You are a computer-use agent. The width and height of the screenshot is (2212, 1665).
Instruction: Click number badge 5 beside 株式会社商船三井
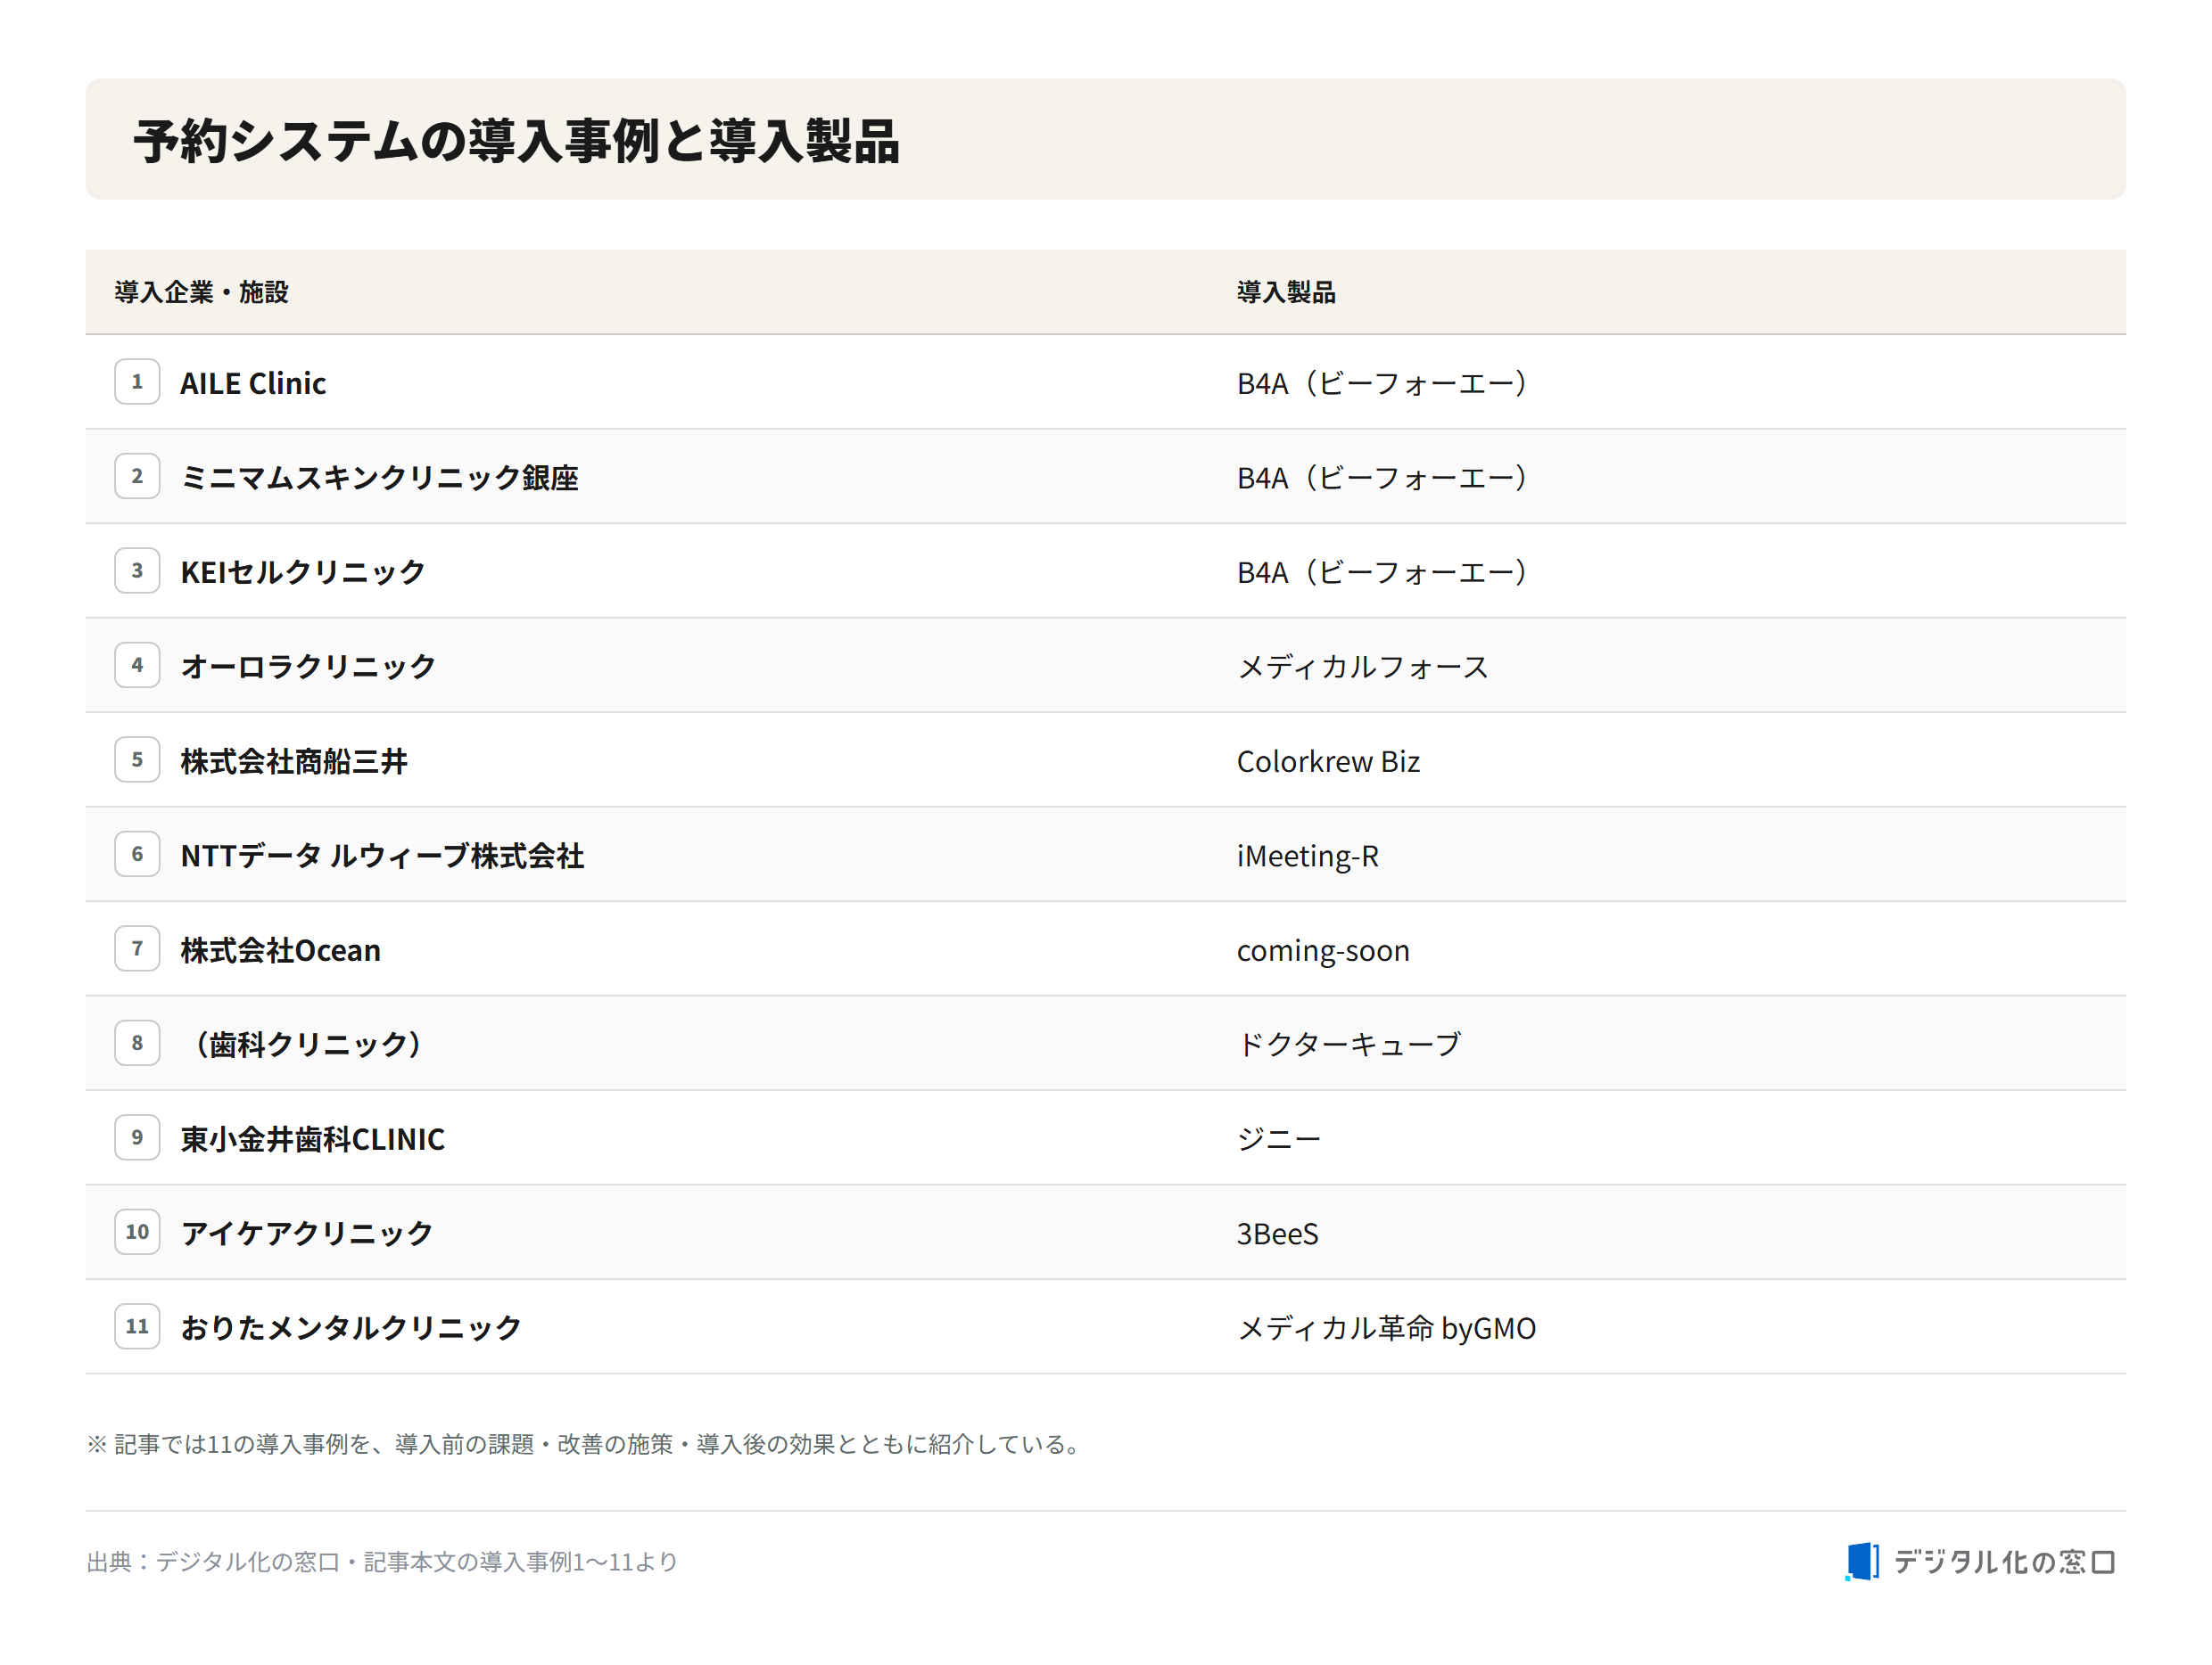(x=137, y=759)
